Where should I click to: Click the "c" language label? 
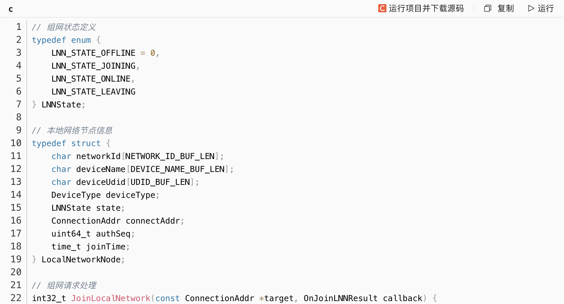click(x=11, y=9)
